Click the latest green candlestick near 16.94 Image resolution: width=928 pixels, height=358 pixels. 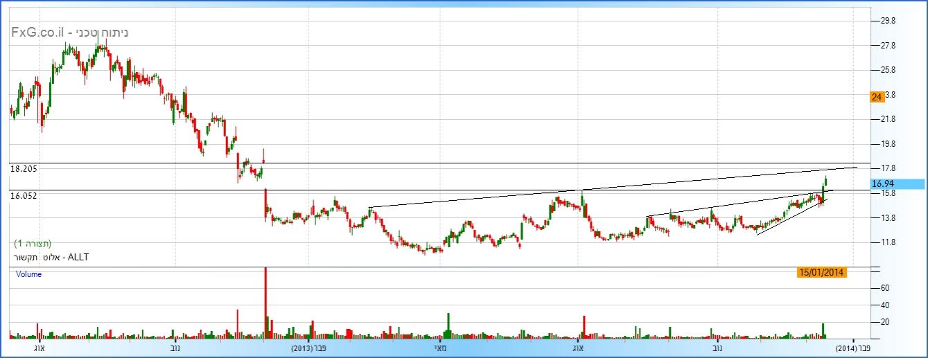tap(825, 181)
